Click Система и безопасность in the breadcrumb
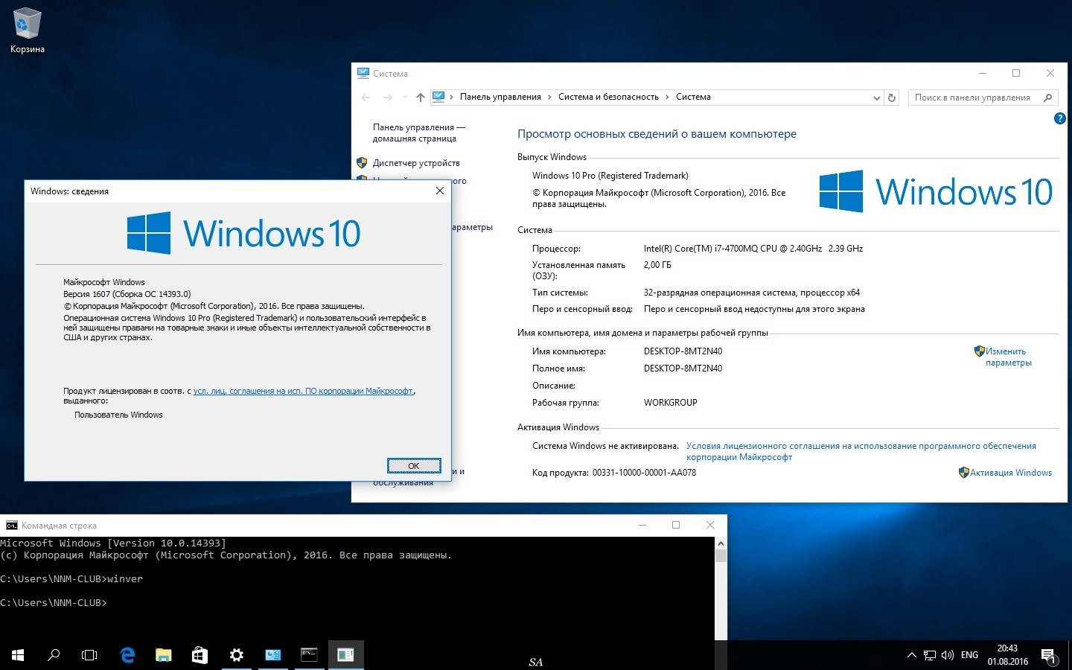1072x670 pixels. tap(608, 97)
